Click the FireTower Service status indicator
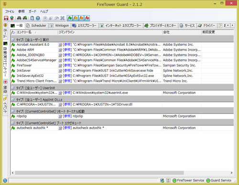Screen dimensions: 239x185 point(188,180)
